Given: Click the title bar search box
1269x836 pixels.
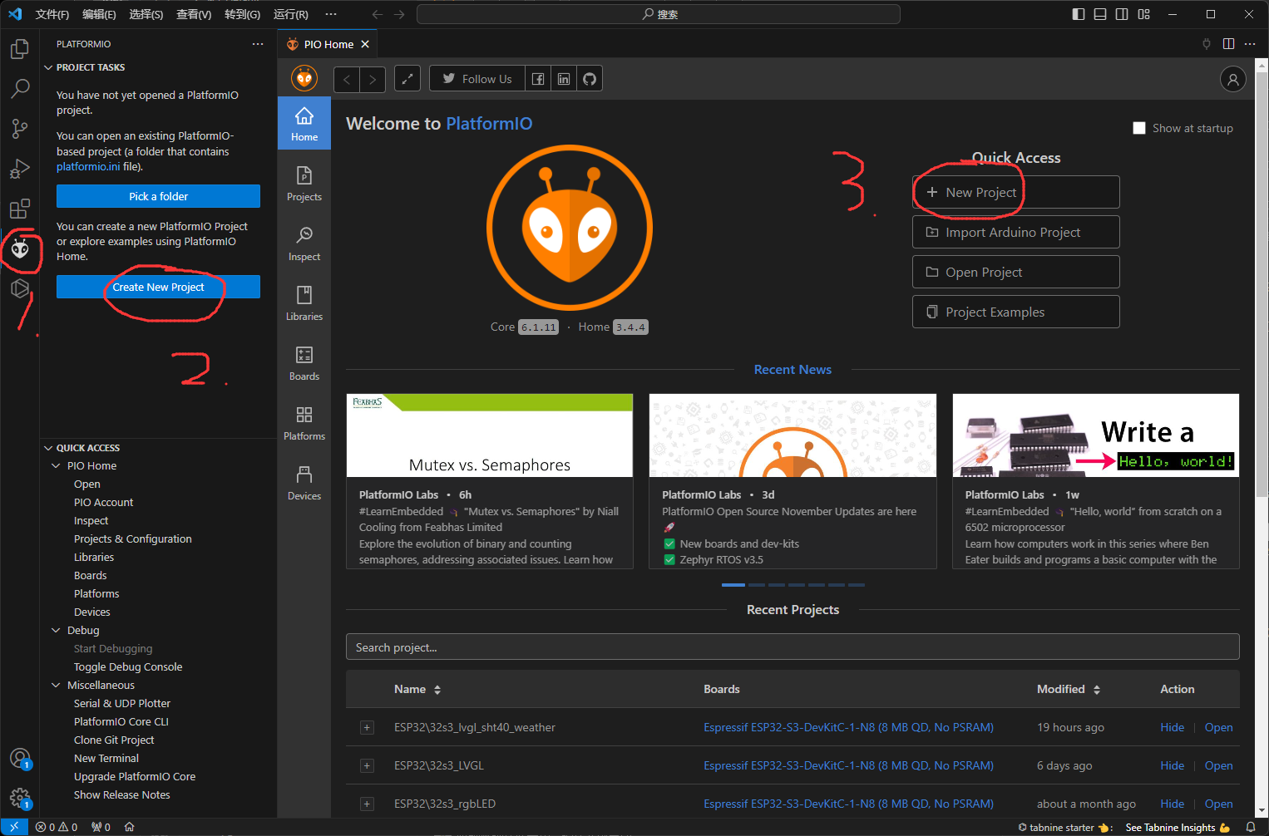Looking at the screenshot, I should (x=659, y=14).
